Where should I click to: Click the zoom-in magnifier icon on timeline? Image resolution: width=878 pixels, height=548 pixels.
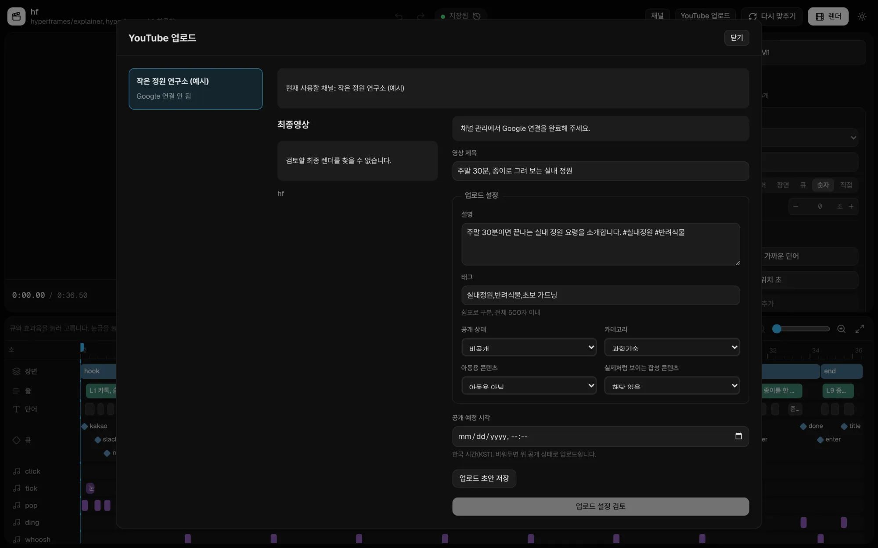coord(841,329)
